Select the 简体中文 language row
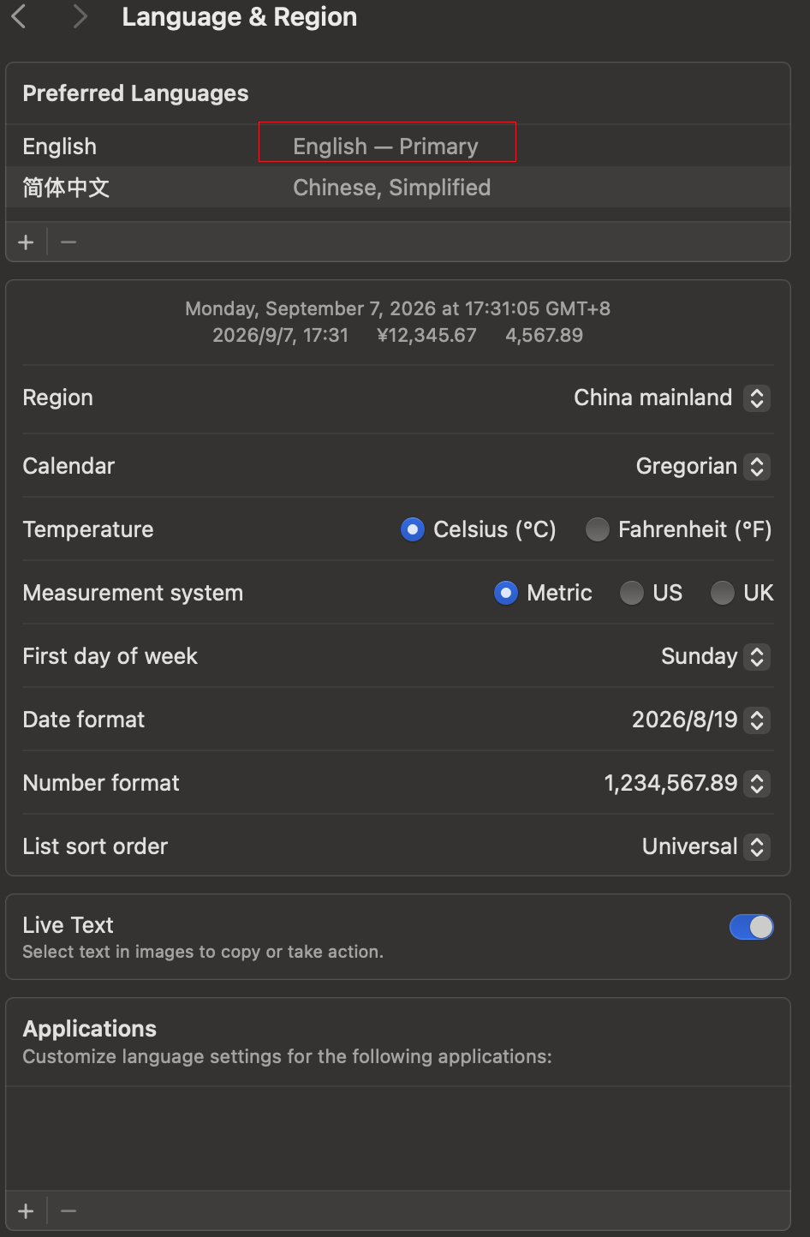Screen dimensions: 810x1237 tap(398, 187)
